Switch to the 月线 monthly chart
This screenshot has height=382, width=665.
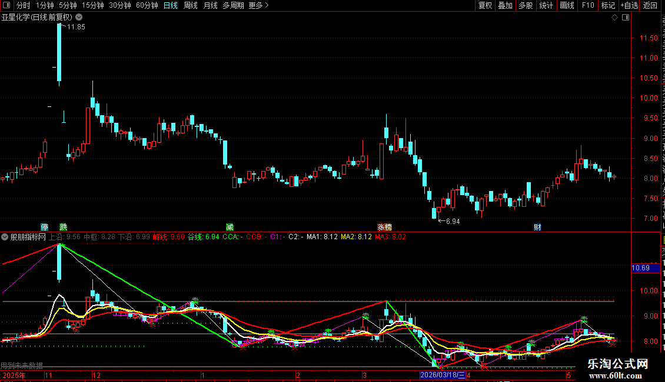tap(210, 5)
